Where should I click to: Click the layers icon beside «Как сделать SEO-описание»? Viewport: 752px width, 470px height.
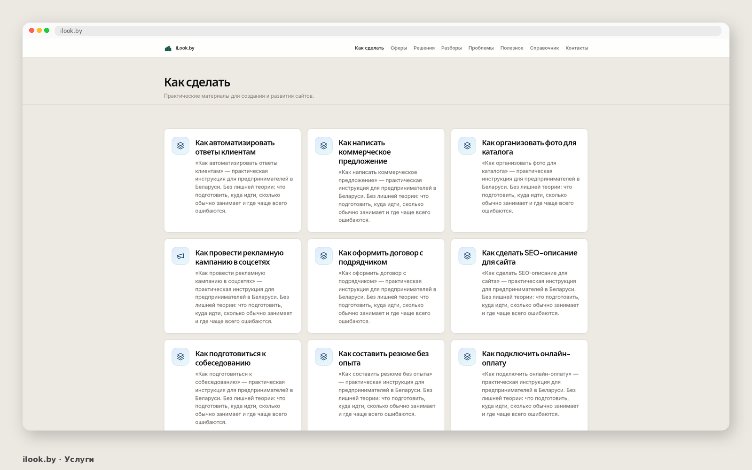(467, 256)
